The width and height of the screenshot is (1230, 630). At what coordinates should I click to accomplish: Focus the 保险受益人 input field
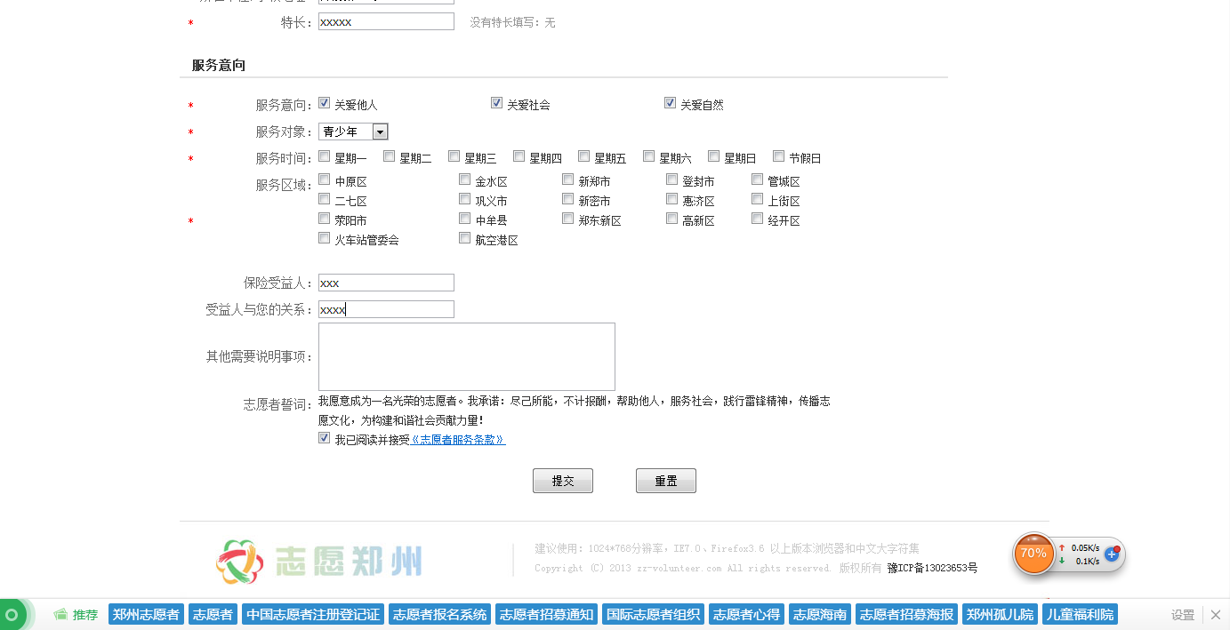[x=386, y=283]
